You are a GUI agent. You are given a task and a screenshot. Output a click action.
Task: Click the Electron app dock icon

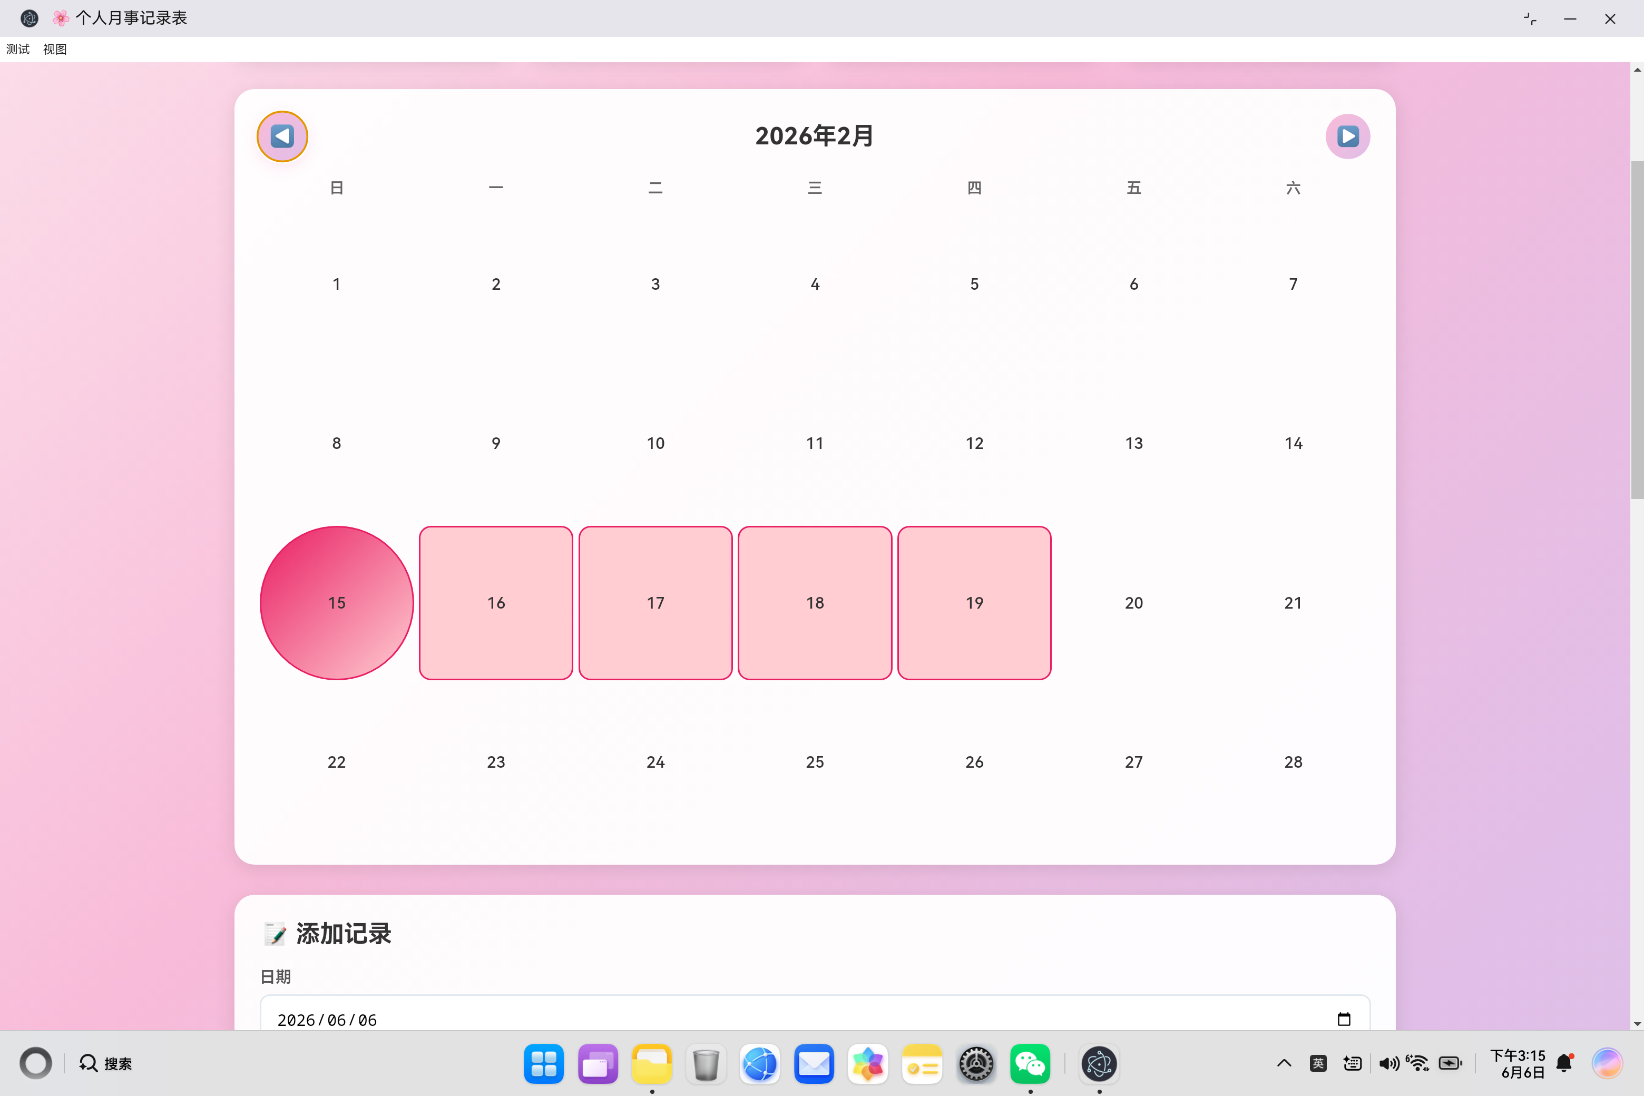click(1099, 1063)
